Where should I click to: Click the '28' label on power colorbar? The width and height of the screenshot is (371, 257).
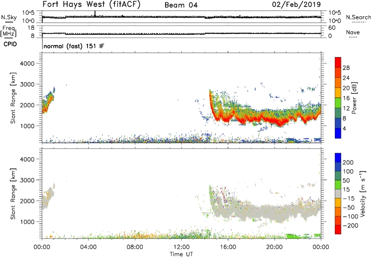coord(346,68)
